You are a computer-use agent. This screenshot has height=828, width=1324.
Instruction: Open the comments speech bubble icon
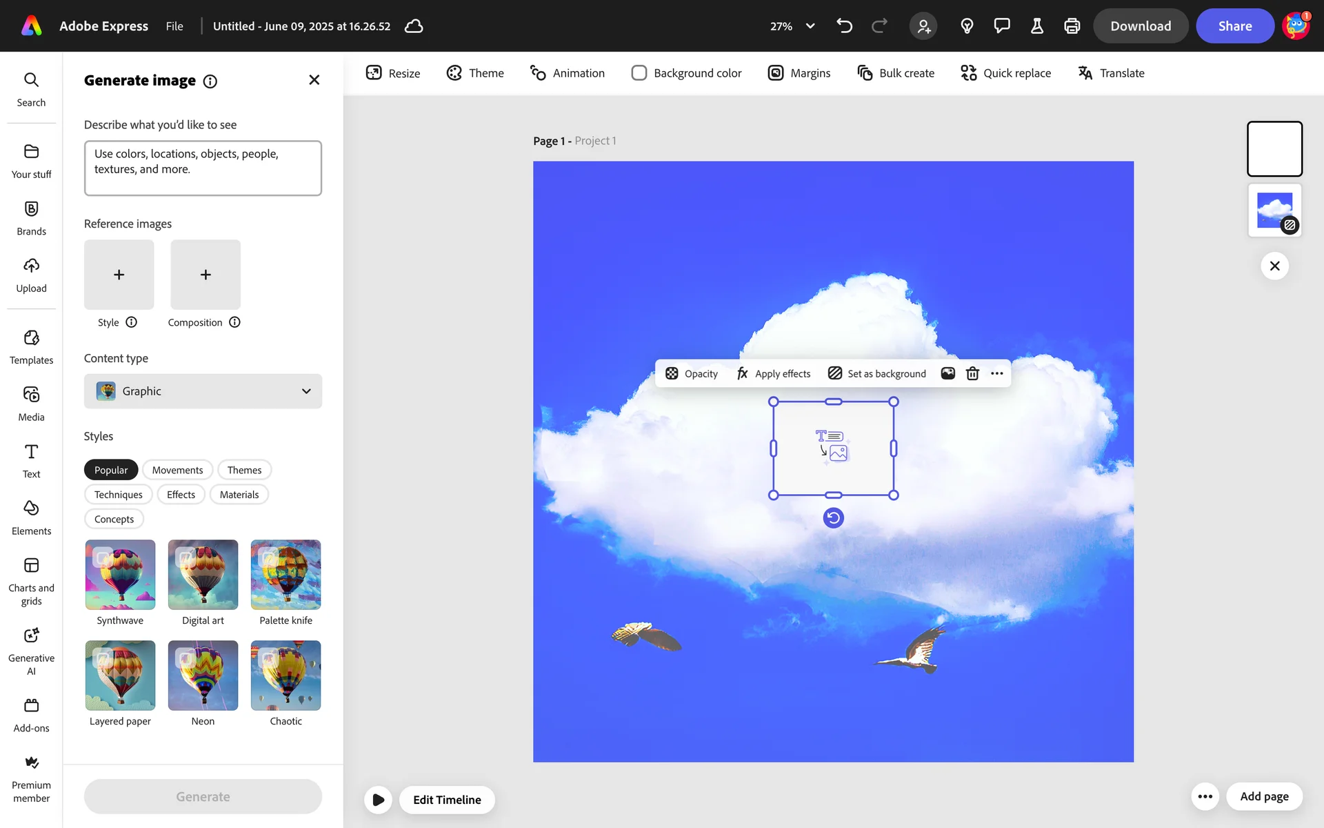1001,26
